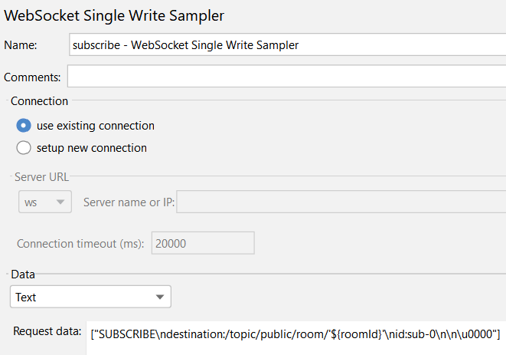Viewport: 506px width, 355px height.
Task: Click the "Name:" label
Action: (21, 45)
